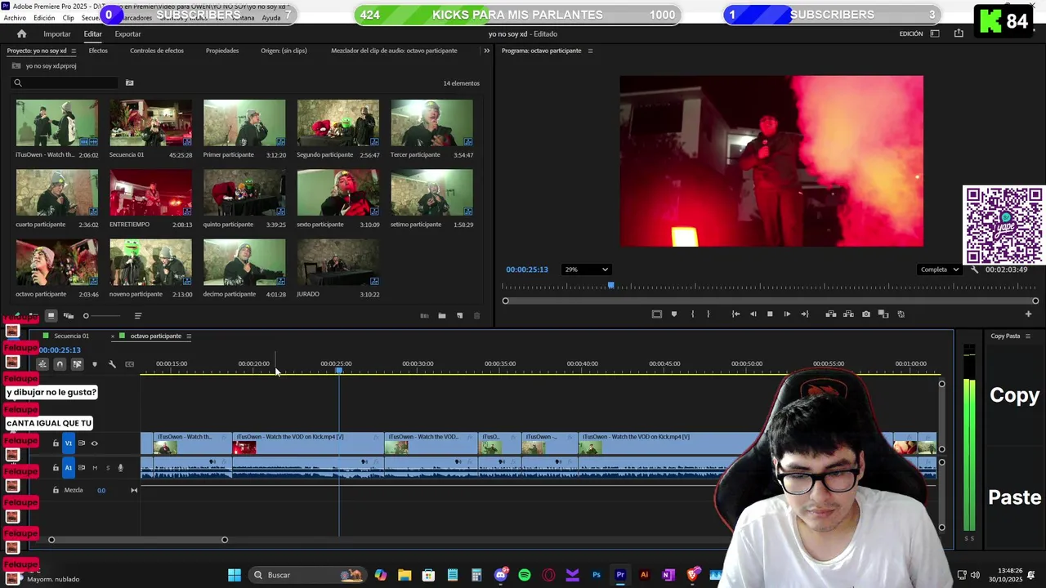Toggle V1 sync lock
Screen dimensions: 1046x588
pos(81,443)
